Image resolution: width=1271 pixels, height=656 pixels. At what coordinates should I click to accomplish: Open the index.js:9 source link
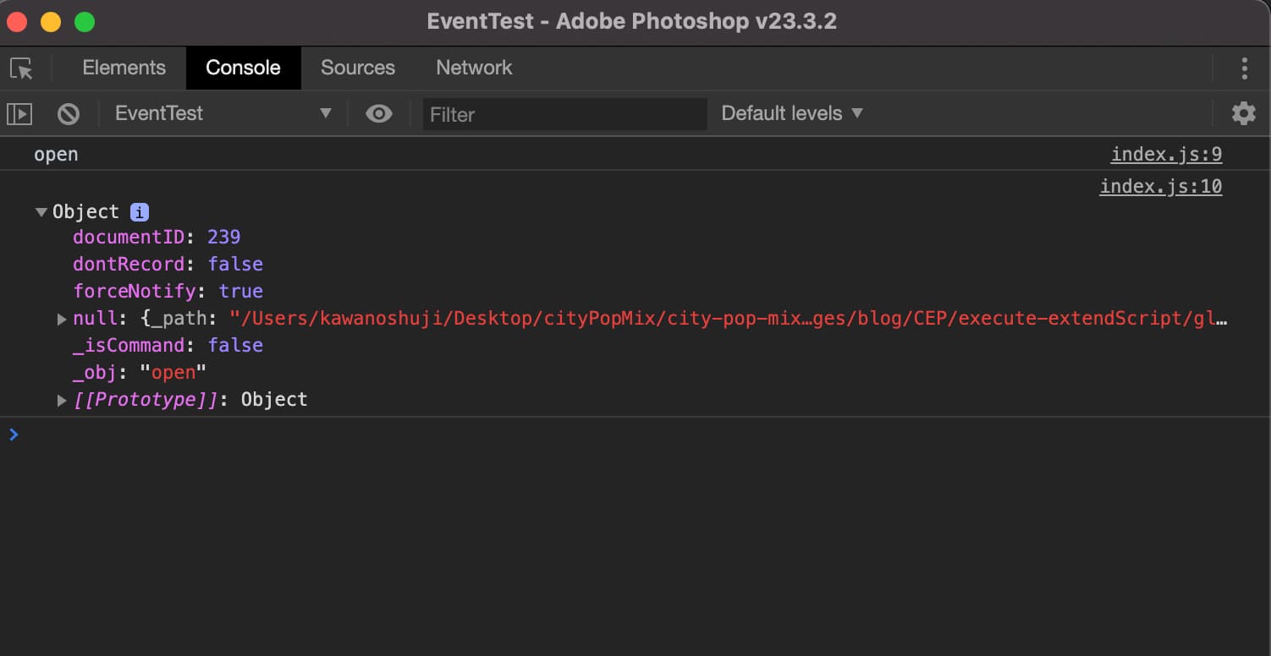1166,155
